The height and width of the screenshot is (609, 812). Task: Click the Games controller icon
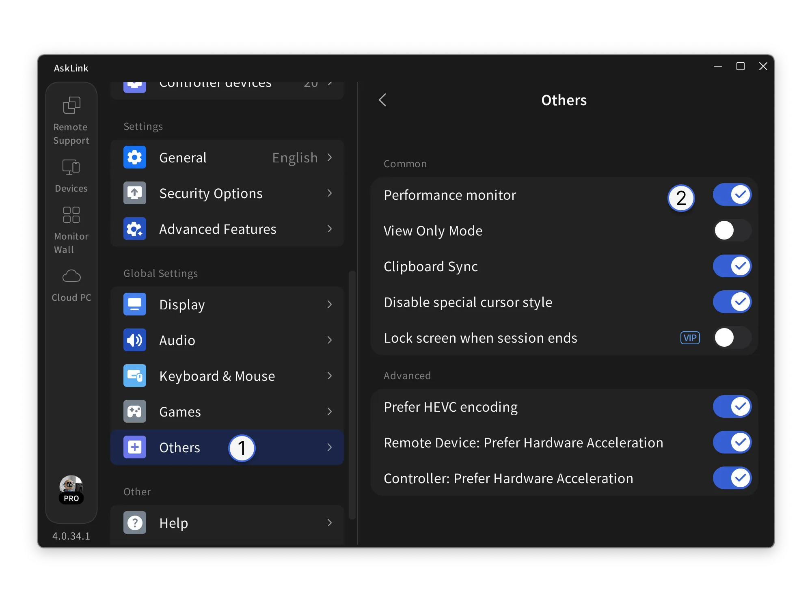pyautogui.click(x=134, y=411)
